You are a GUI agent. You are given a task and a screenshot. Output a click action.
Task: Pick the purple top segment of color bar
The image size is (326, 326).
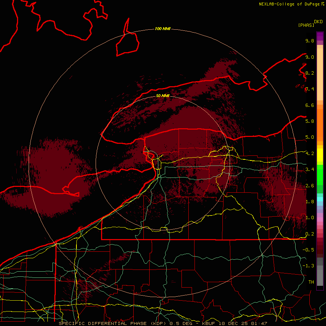coord(320,36)
